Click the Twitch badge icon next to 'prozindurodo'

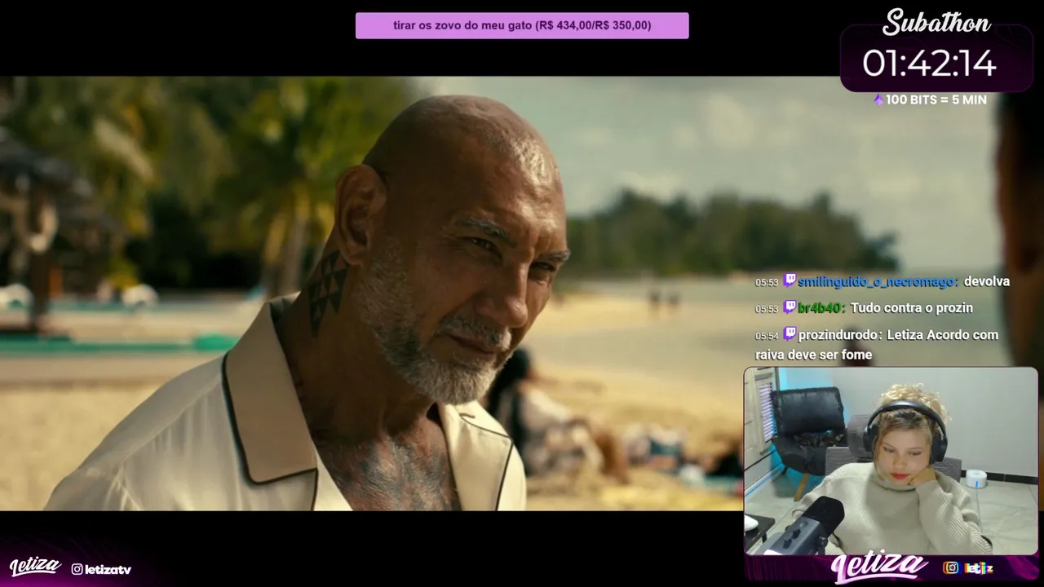[x=789, y=334]
